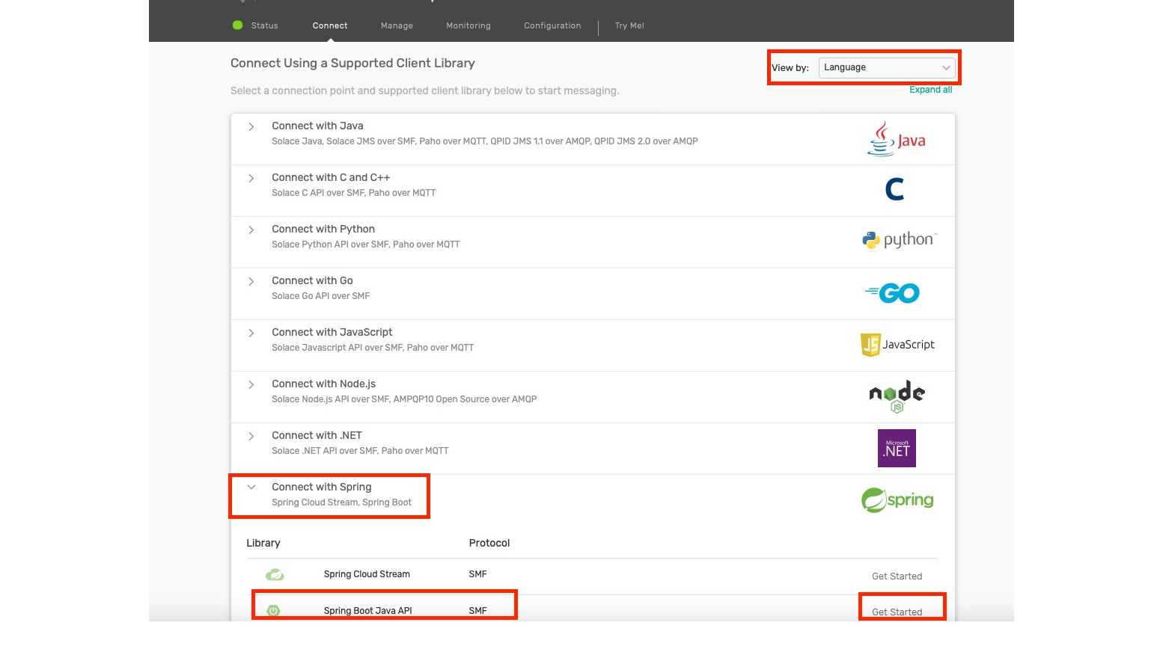This screenshot has height=649, width=1163.
Task: Click the Python logo icon
Action: tap(899, 240)
